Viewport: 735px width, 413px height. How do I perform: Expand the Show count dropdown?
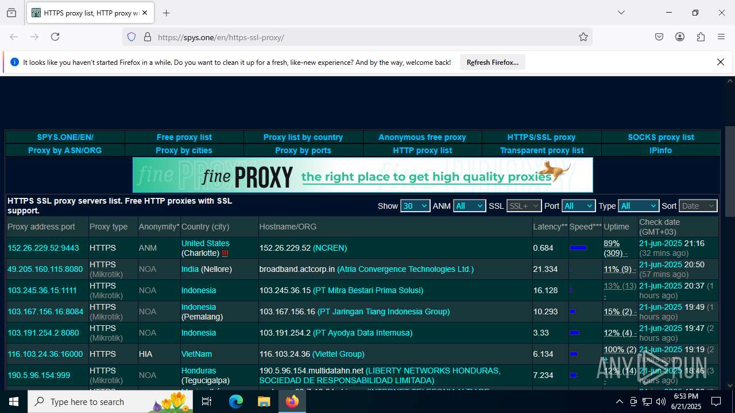click(x=415, y=206)
